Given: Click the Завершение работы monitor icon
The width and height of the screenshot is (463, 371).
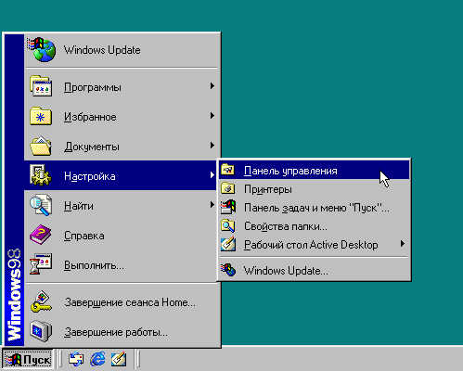Looking at the screenshot, I should point(41,331).
